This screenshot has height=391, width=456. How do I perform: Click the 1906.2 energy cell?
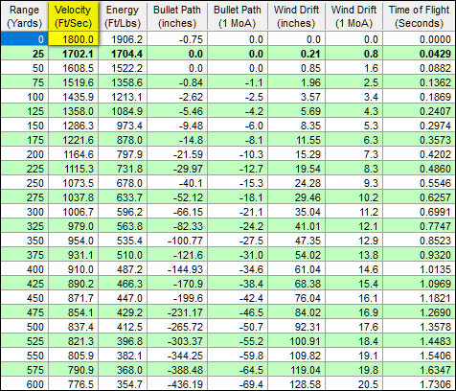point(123,39)
